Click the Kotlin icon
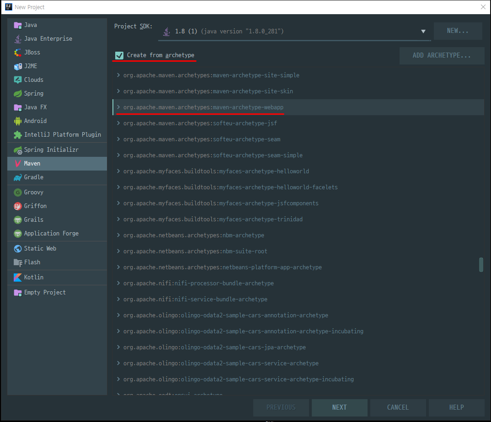Screen dimensions: 491x422 18,278
